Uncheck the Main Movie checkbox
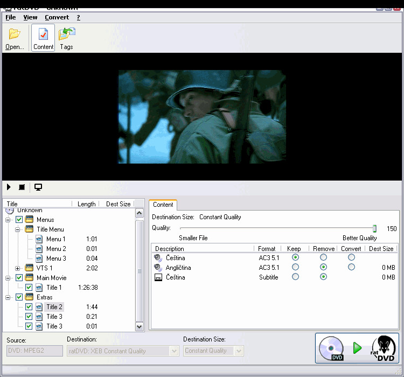Image resolution: width=404 pixels, height=377 pixels. pyautogui.click(x=19, y=277)
